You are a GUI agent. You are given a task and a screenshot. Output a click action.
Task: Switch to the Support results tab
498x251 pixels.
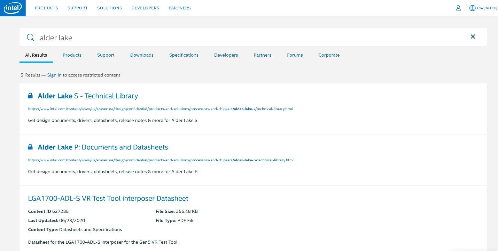106,55
